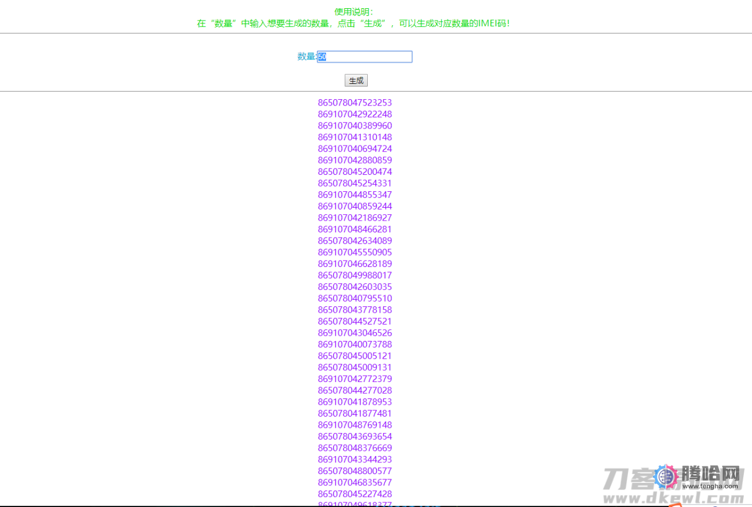Select IMEI code 865078045200474

click(355, 171)
